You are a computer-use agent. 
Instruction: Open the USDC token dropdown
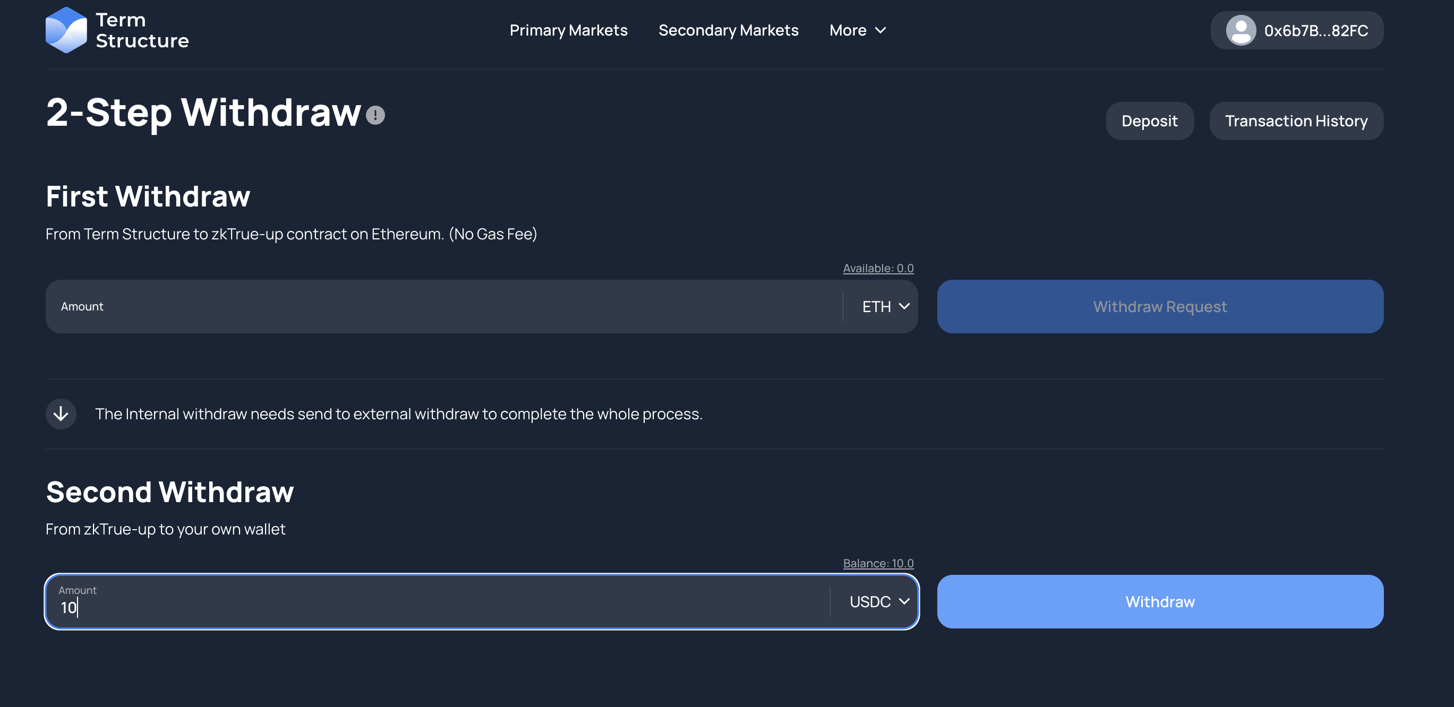879,601
